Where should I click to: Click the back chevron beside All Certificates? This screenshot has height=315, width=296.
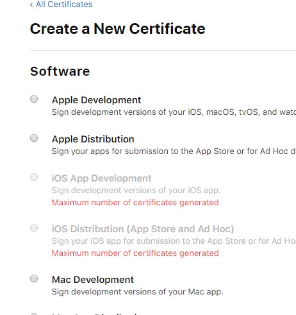click(x=31, y=4)
